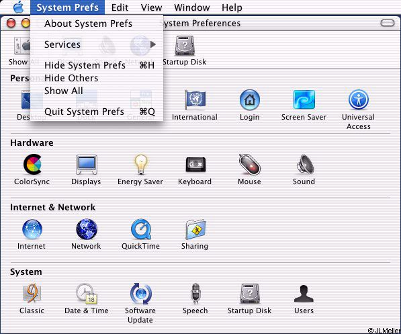Expand the Services submenu
Viewport: 401px width, 334px height.
97,44
